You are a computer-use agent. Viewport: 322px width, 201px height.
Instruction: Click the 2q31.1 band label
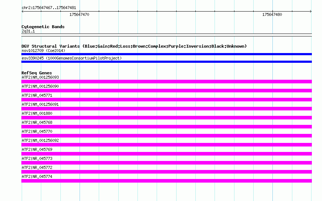(x=28, y=31)
